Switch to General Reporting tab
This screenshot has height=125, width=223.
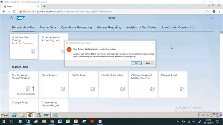coord(109,27)
